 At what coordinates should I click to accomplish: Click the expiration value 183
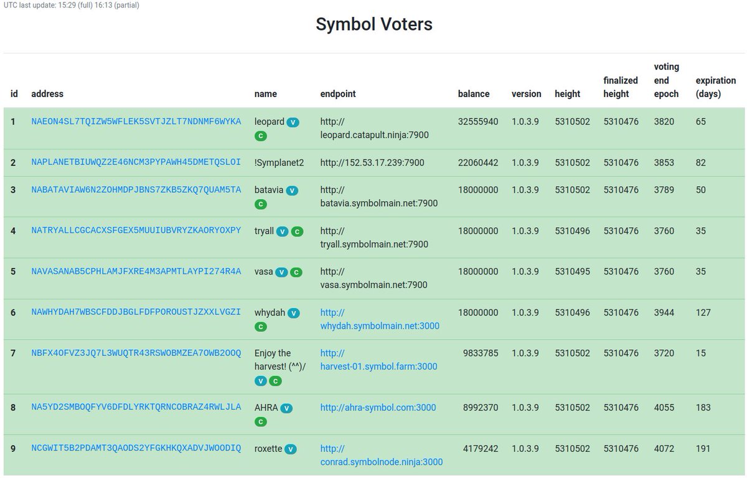[x=703, y=408]
